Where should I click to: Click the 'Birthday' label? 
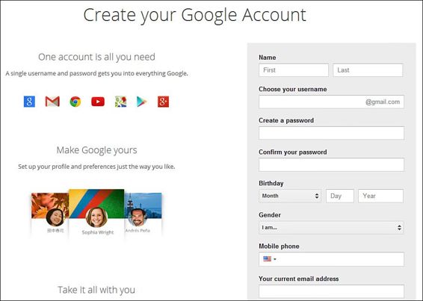[x=271, y=184]
